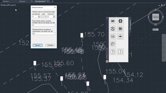
Task: Decrease 'после зпт.' value with down arrow
Action: coord(54,17)
